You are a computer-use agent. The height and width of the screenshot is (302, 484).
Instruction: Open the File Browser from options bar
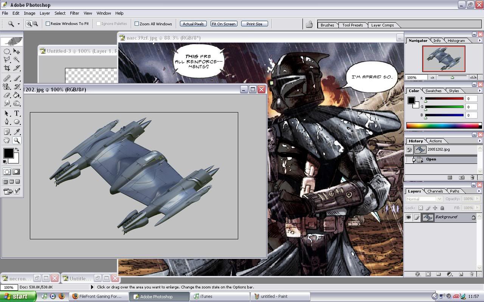coord(309,25)
